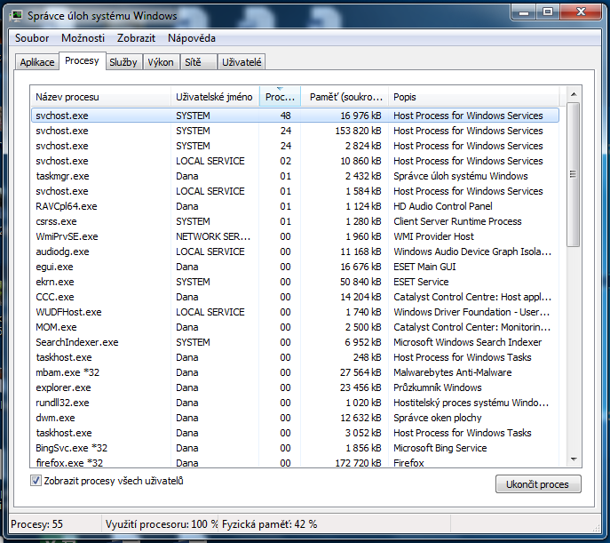Select the CCC.exe process

click(x=295, y=297)
